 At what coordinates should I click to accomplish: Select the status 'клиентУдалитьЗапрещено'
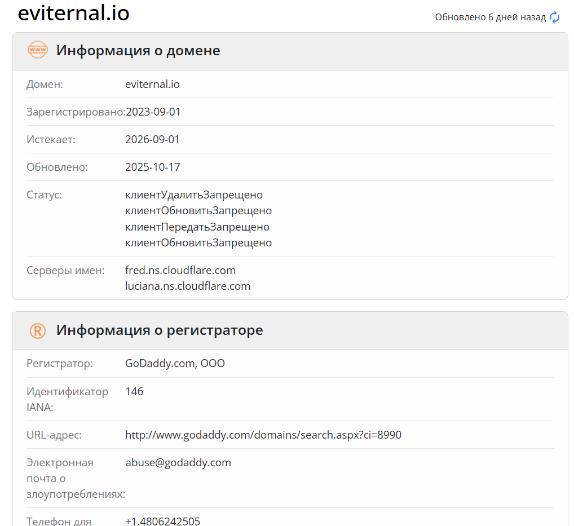tap(194, 195)
